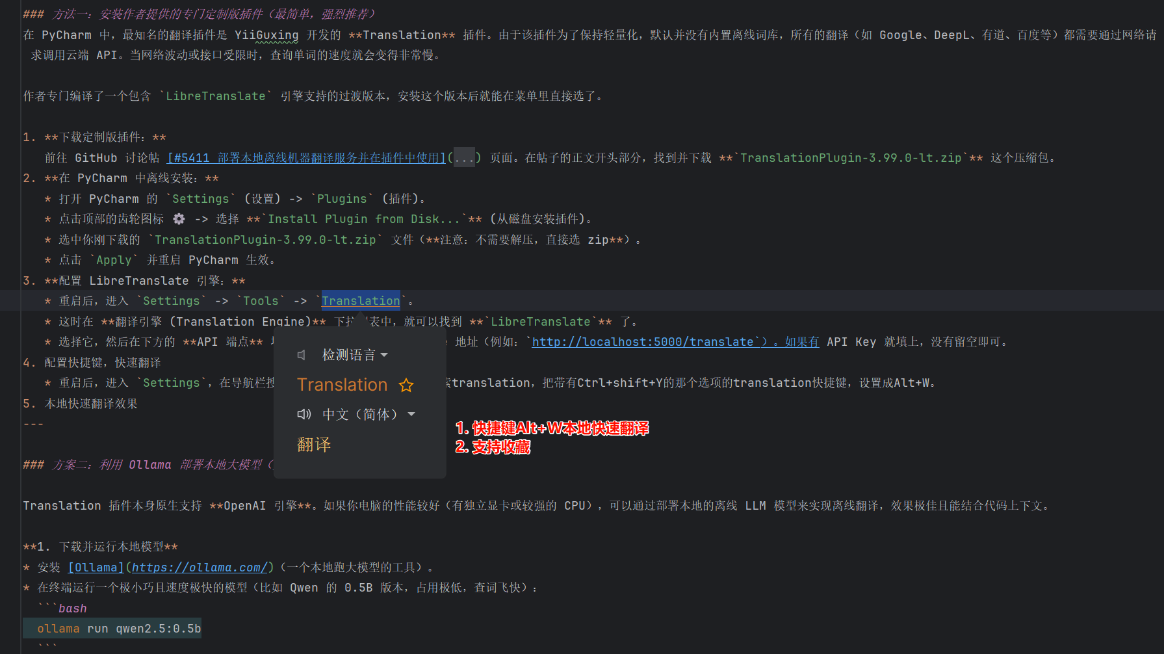
Task: Click the gear emoji in the 齿轮图标 line
Action: (x=179, y=219)
